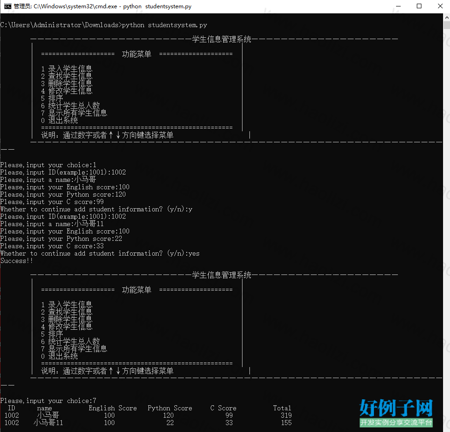The width and height of the screenshot is (450, 432).
Task: Maximize the cmd.exe window
Action: pos(419,6)
